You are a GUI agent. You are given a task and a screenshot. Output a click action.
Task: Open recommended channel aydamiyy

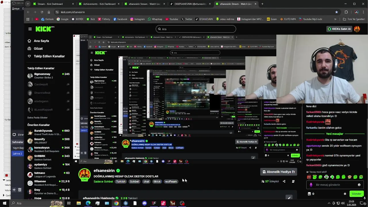(48, 166)
